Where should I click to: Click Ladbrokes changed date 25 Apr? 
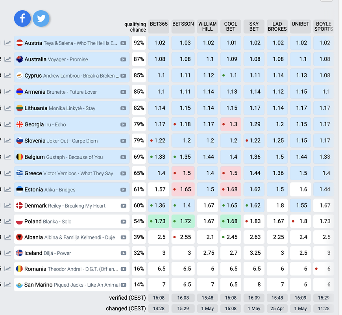(x=277, y=308)
